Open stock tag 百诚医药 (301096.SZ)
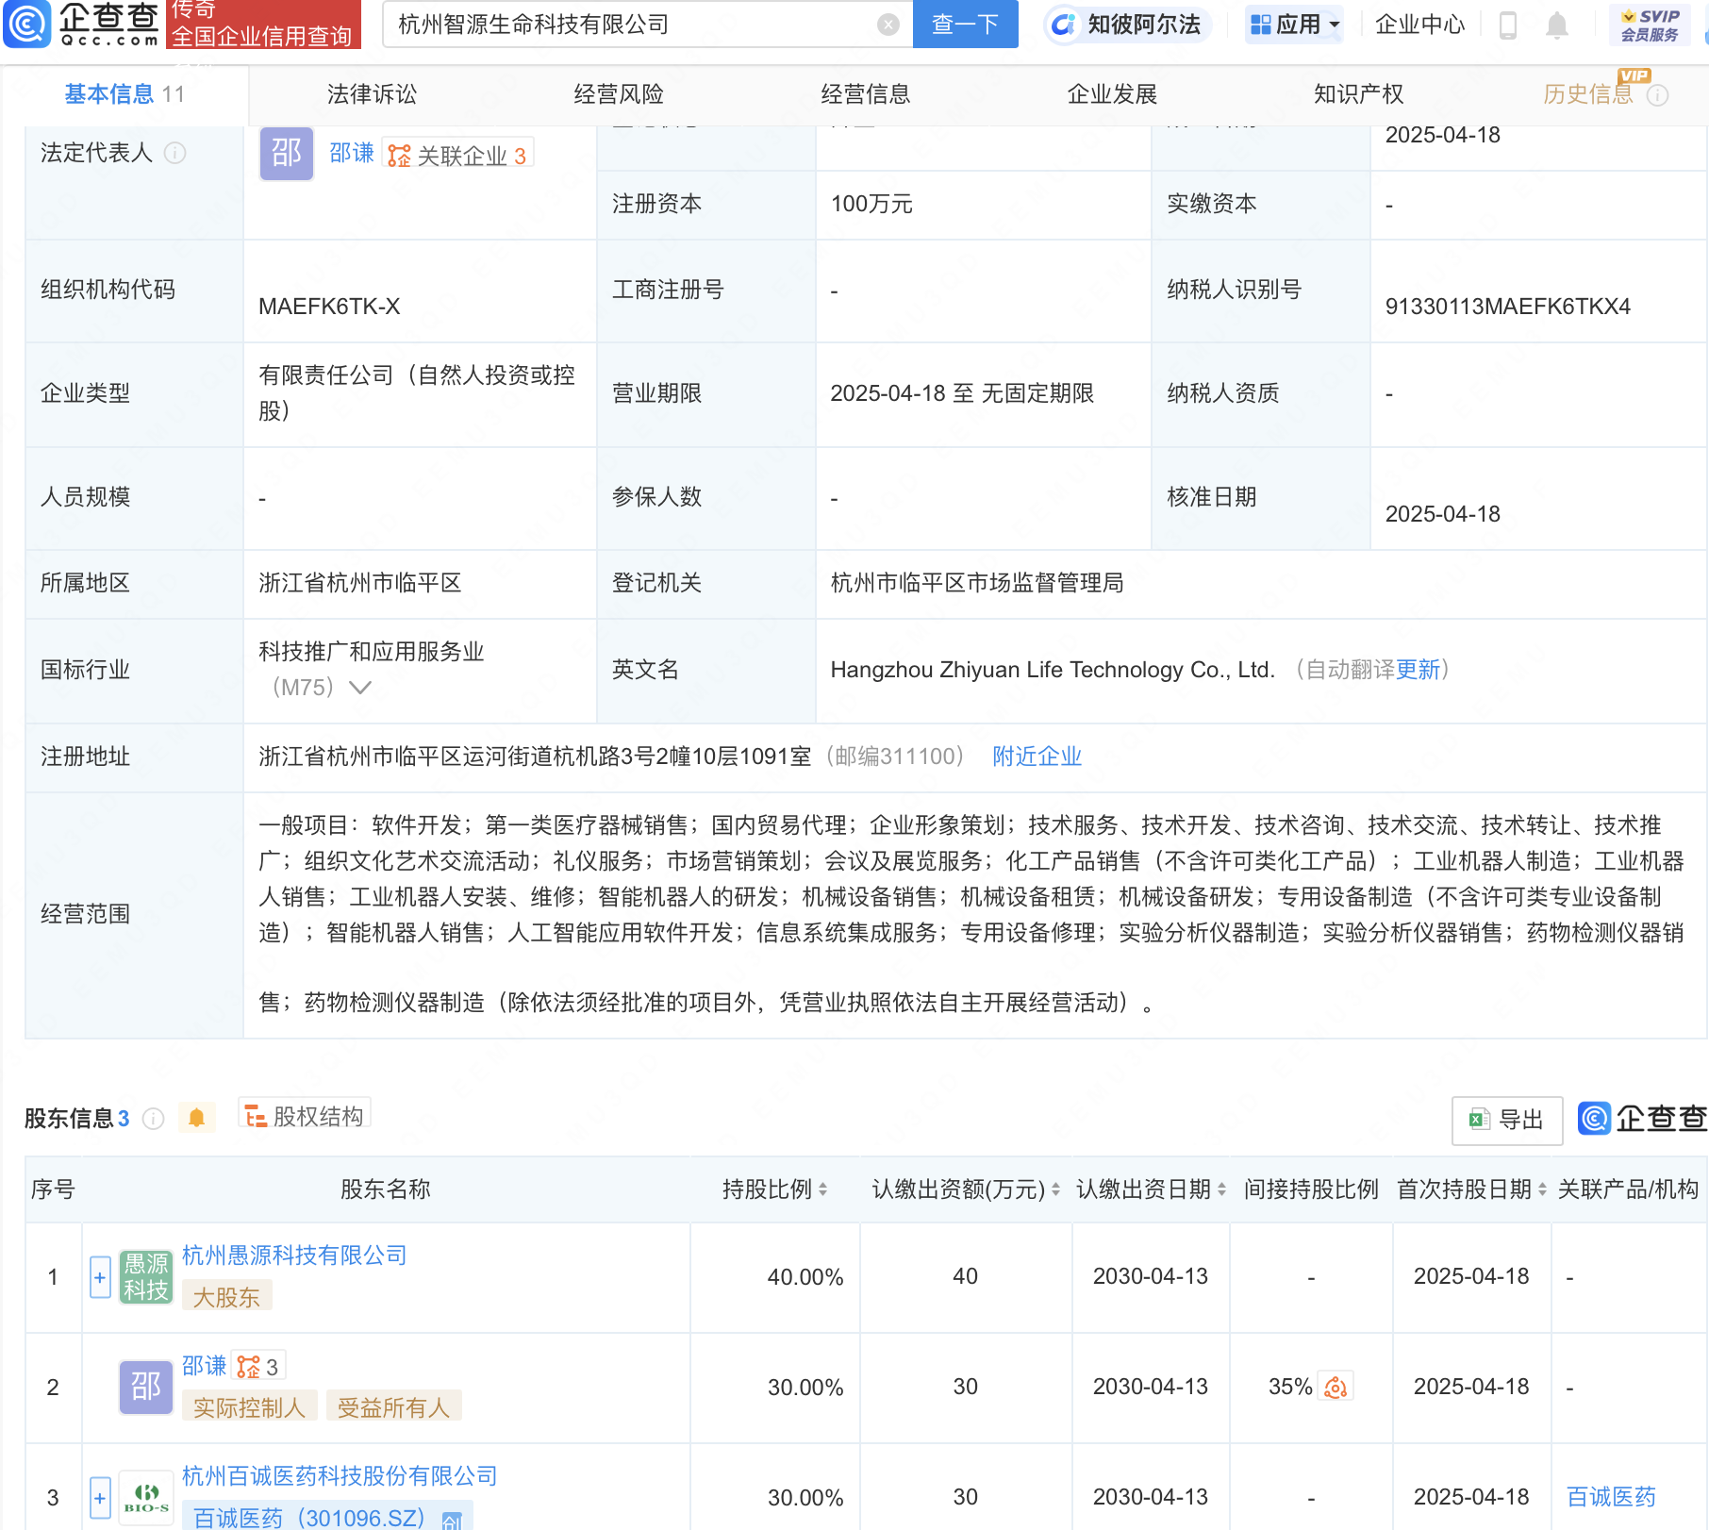 [x=326, y=1518]
